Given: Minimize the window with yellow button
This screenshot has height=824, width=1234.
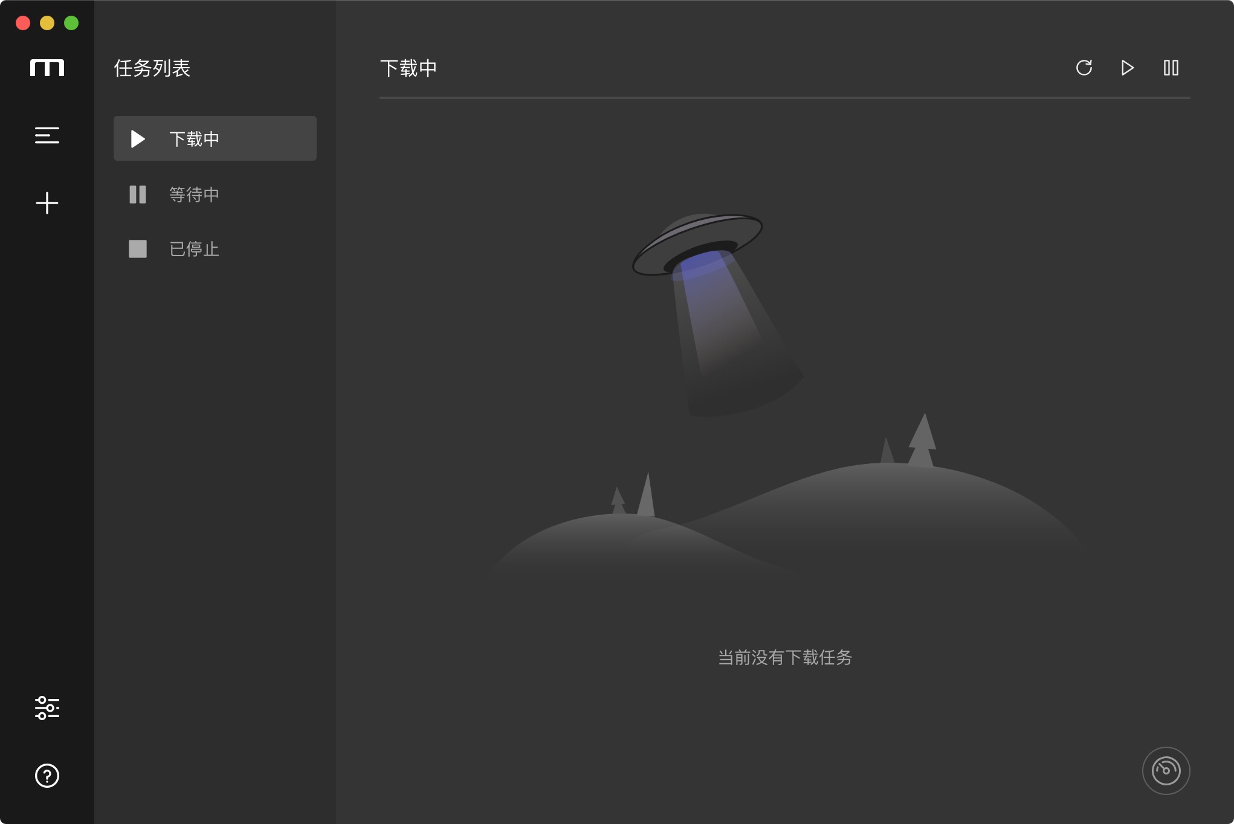Looking at the screenshot, I should (x=47, y=23).
